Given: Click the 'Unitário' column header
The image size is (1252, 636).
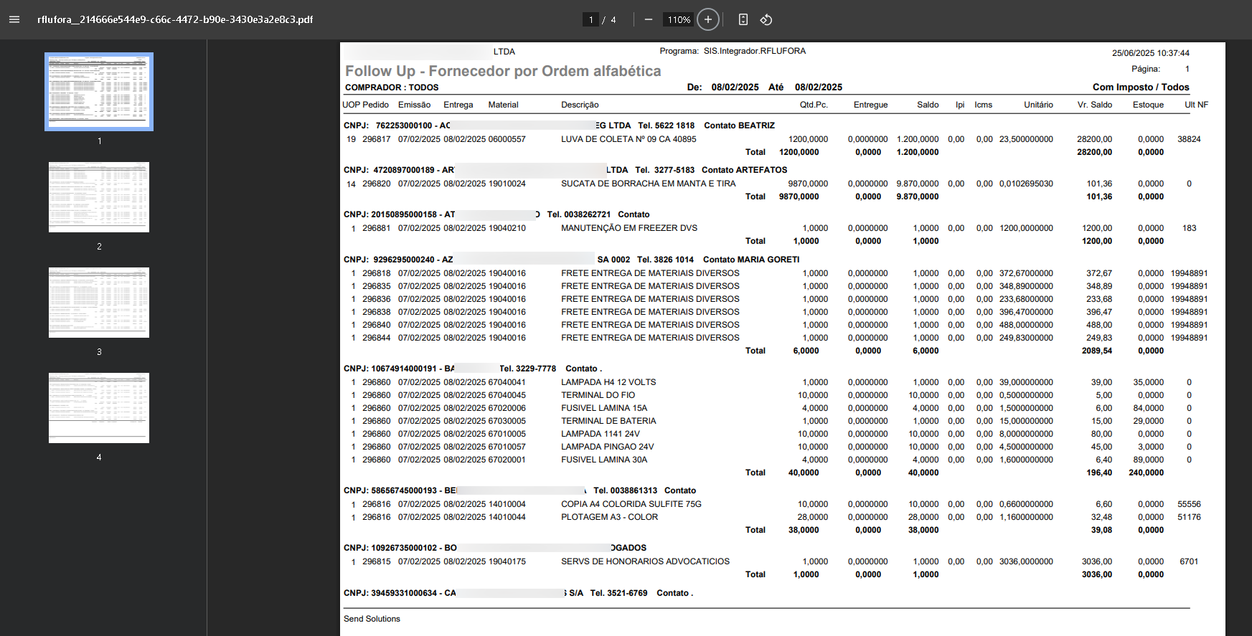Looking at the screenshot, I should pyautogui.click(x=1038, y=105).
